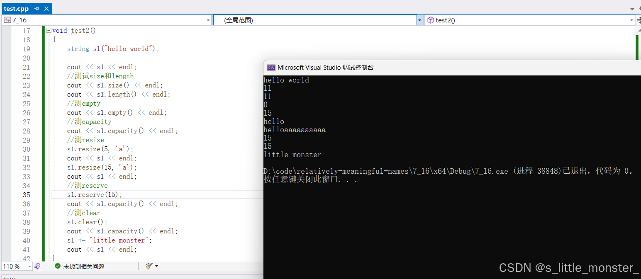This screenshot has height=279, width=641.
Task: Expand the code cleanup broom dropdown arrow
Action: tap(156, 266)
